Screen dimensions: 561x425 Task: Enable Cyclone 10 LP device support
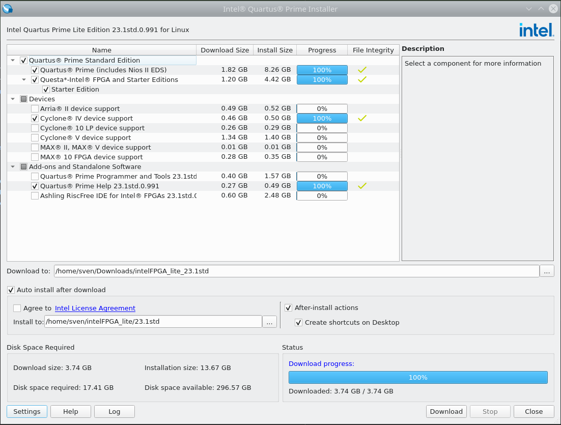coord(35,128)
